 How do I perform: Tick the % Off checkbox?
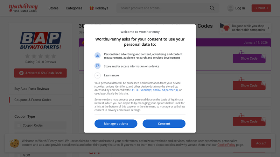tap(18, 155)
